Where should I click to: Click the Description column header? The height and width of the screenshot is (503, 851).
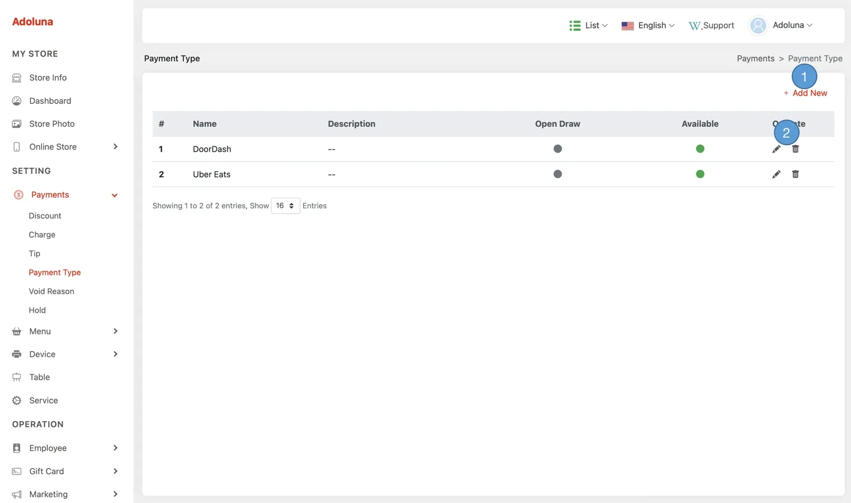[x=352, y=124]
